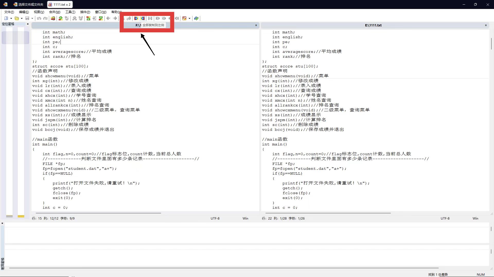
Task: Open the 工具(T) menu
Action: tap(70, 12)
